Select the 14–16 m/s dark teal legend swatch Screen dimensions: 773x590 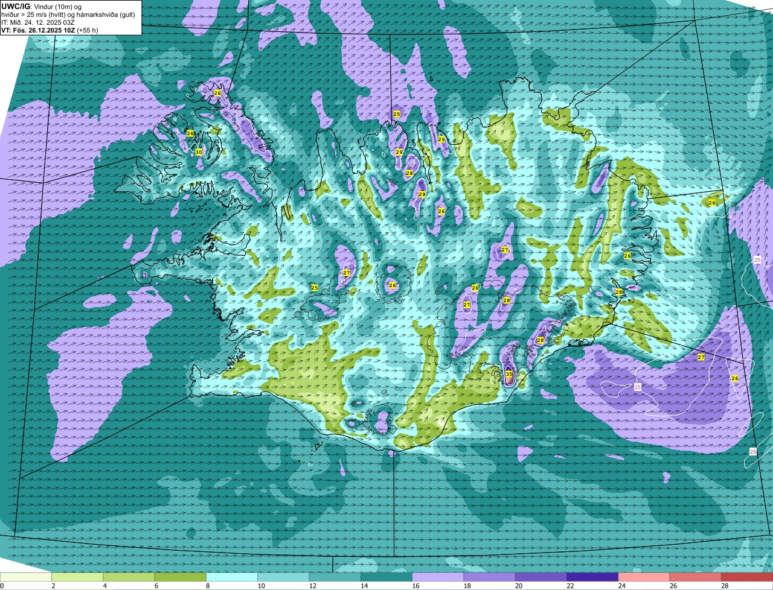coord(386,577)
